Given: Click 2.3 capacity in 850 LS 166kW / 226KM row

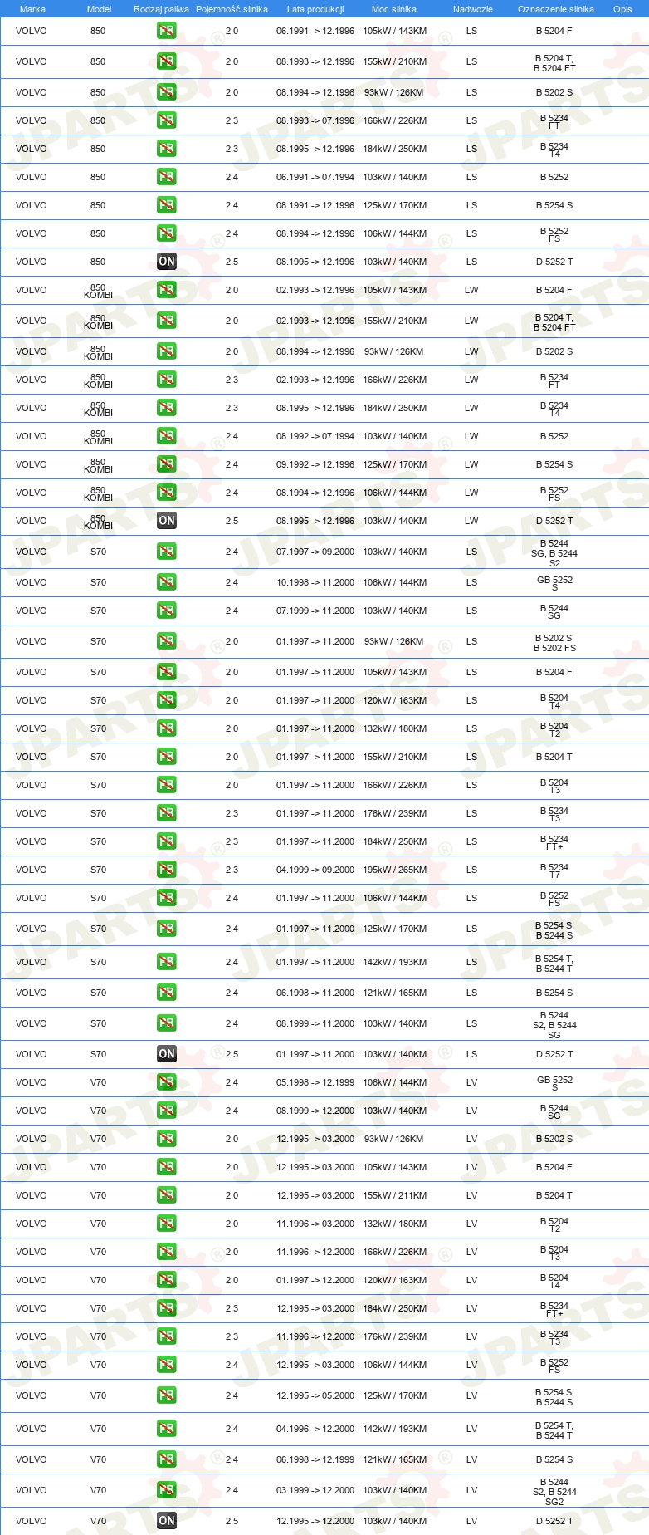Looking at the screenshot, I should click(232, 120).
